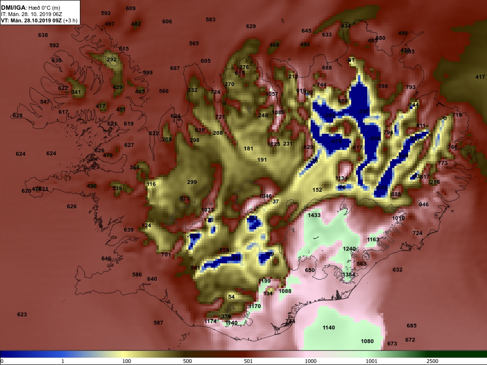Click the 'IT: Mán. 28. 10. 2019 06Z' line
Viewport: 487px width, 365px height.
(x=31, y=14)
